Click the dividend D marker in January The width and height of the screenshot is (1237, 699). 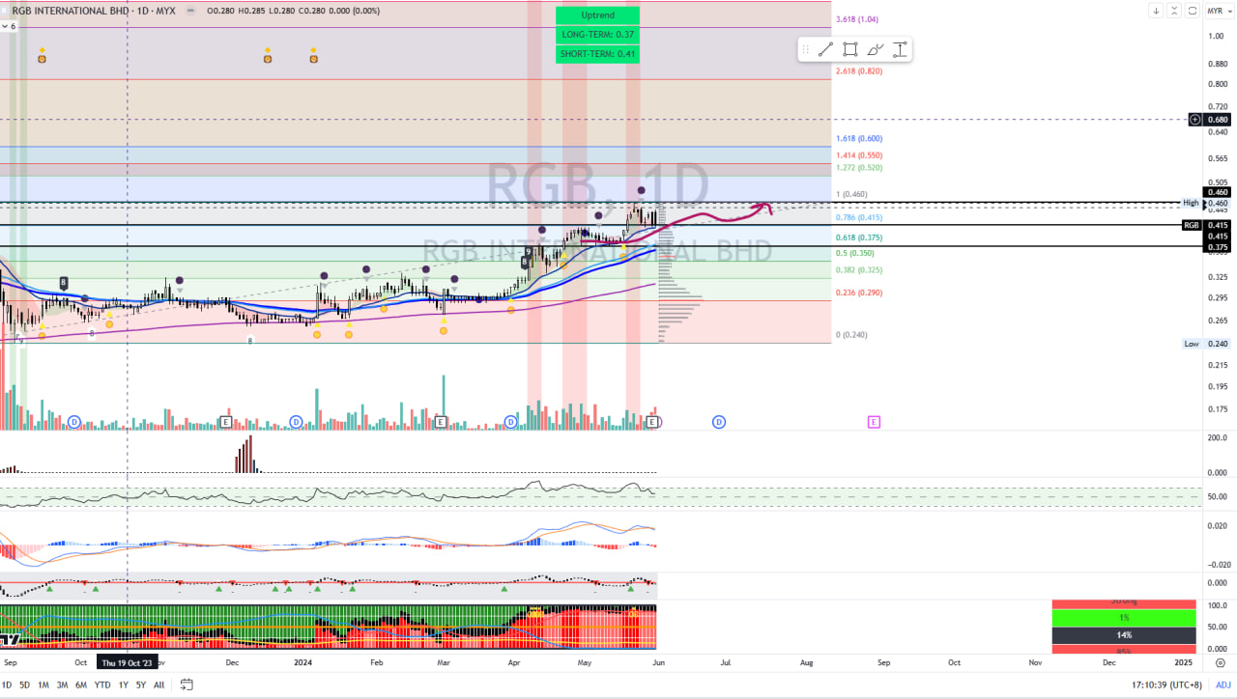click(x=296, y=422)
